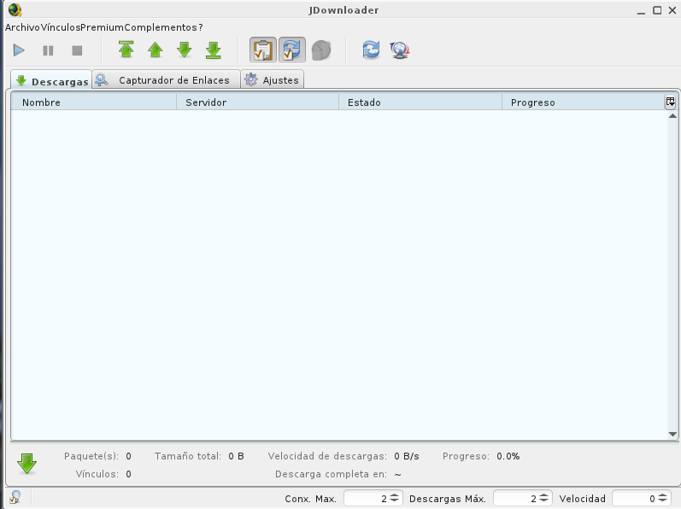Focus the Conx. Max. value field
681x509 pixels.
[x=366, y=499]
